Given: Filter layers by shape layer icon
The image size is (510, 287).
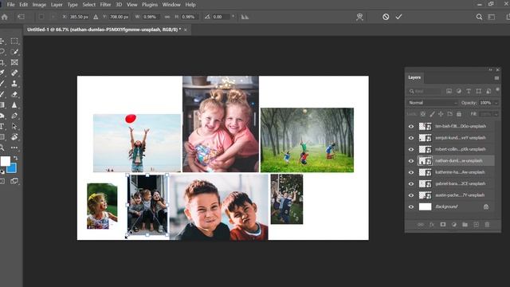Looking at the screenshot, I should pyautogui.click(x=478, y=92).
